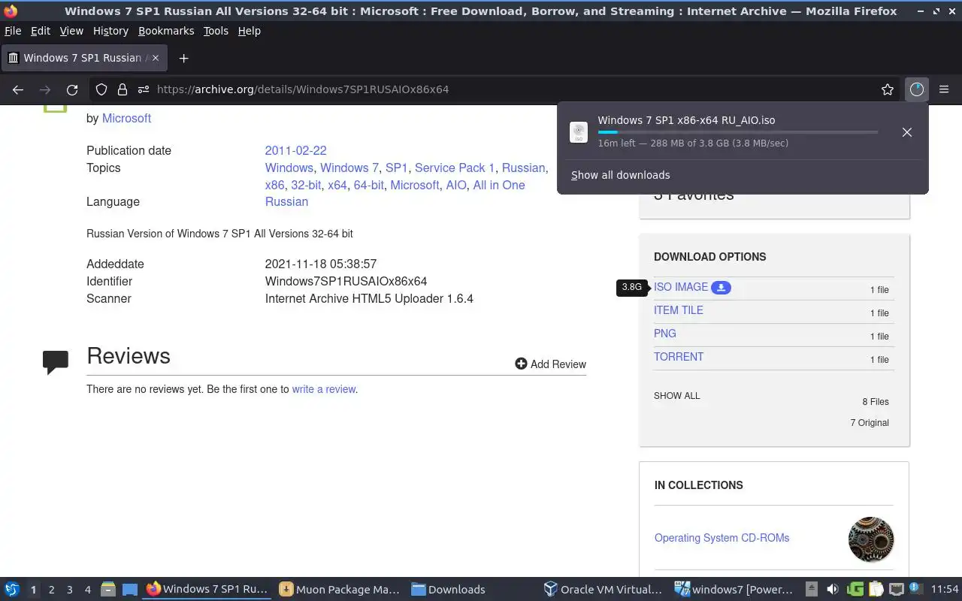Image resolution: width=962 pixels, height=601 pixels.
Task: Open the removable media eject tray icon
Action: click(812, 589)
